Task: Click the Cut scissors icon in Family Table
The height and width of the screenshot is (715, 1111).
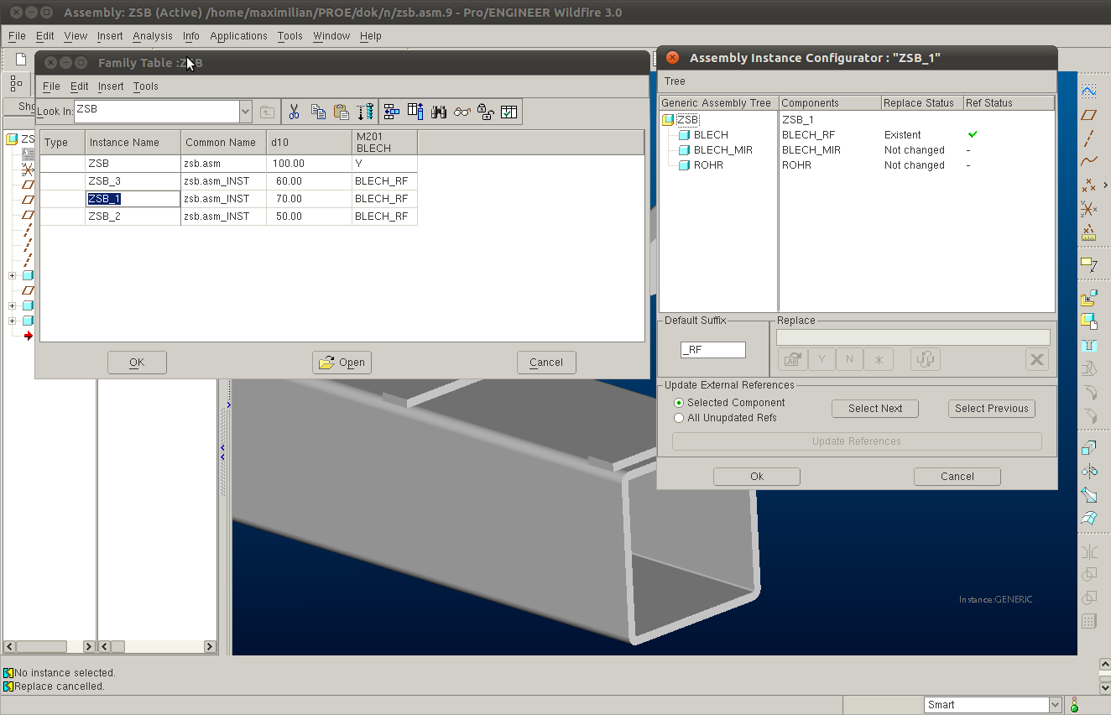Action: point(295,112)
